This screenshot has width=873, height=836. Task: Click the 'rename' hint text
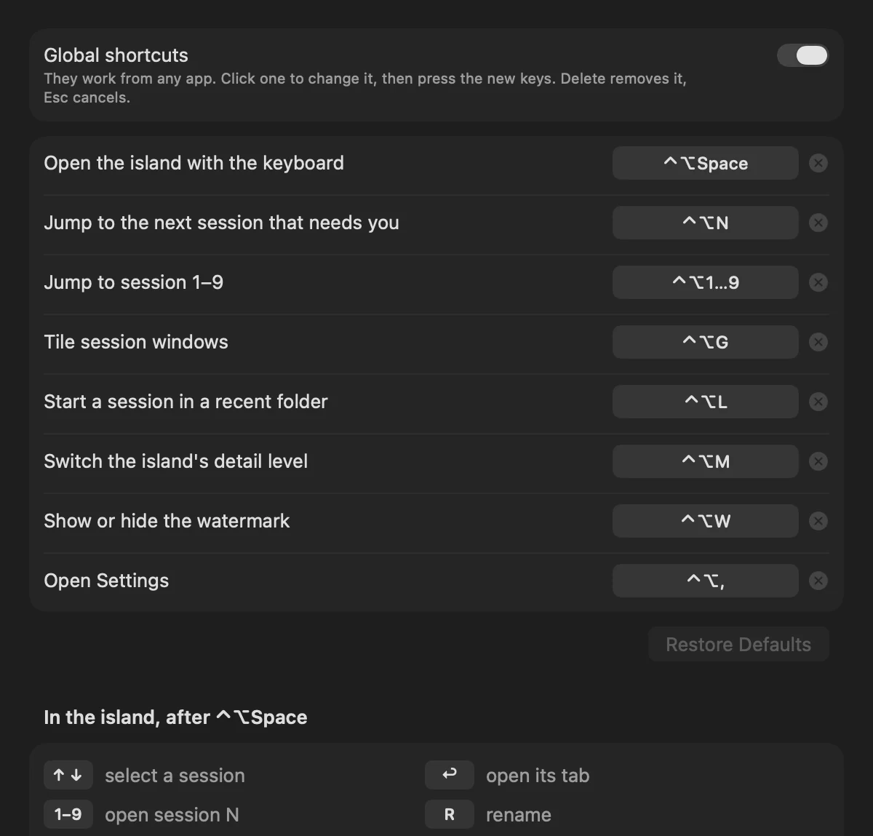[x=519, y=815]
